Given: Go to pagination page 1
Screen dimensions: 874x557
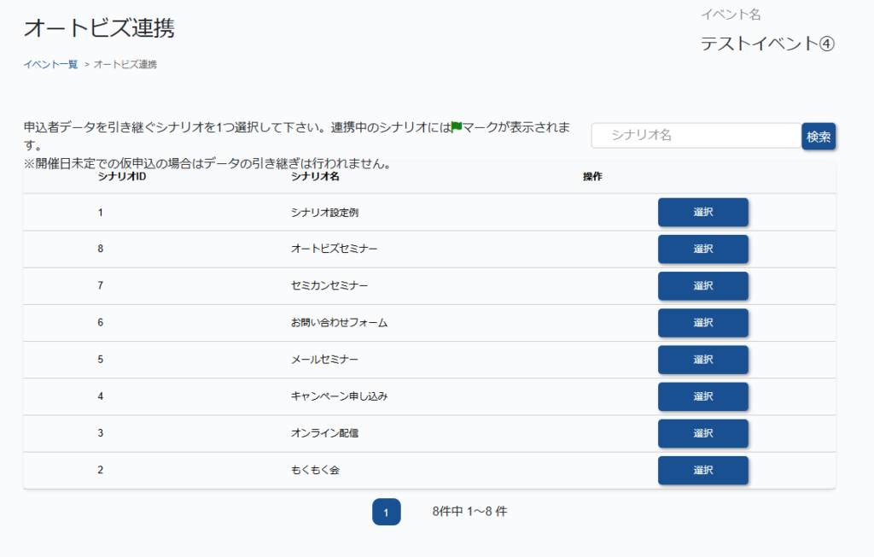Looking at the screenshot, I should (387, 512).
